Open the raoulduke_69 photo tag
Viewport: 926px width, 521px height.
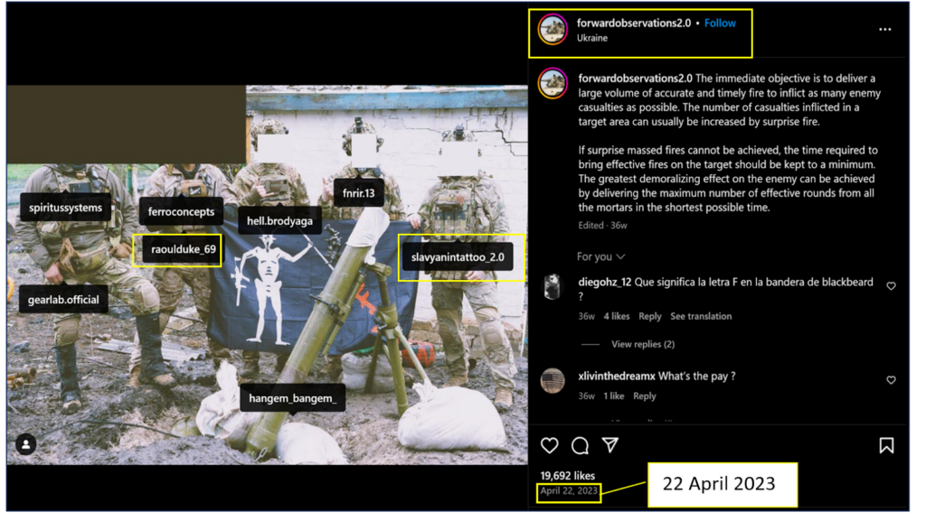pyautogui.click(x=177, y=250)
